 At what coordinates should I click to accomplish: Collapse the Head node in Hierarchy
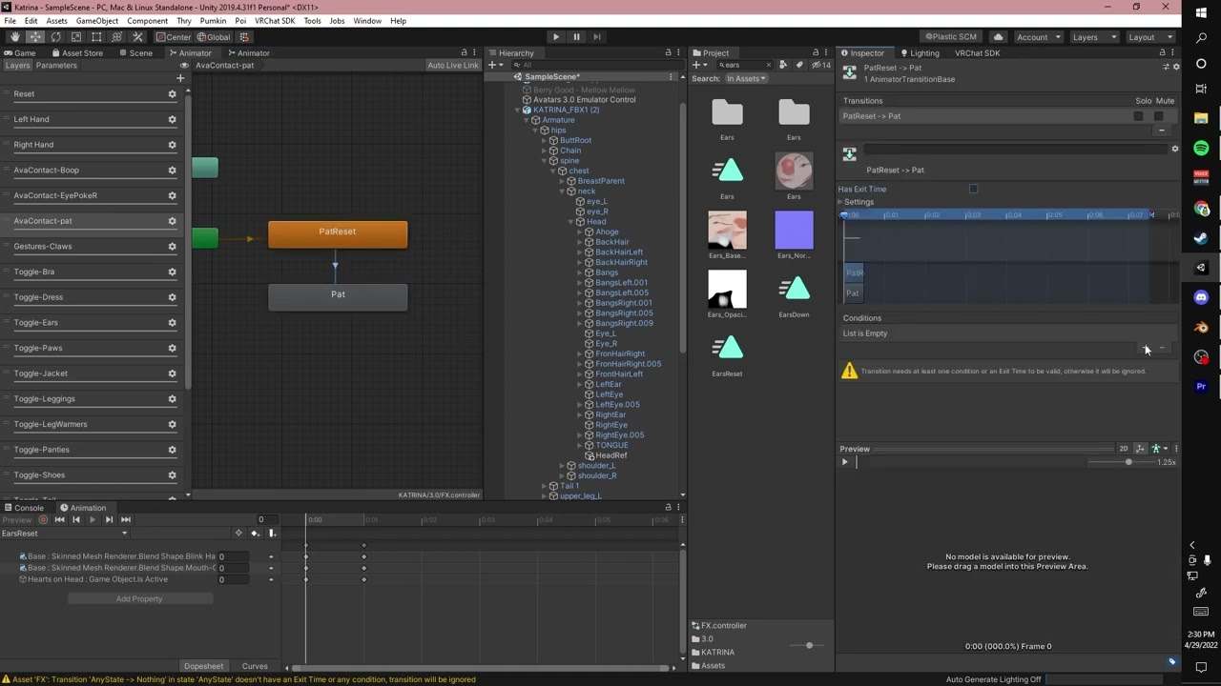tap(570, 222)
